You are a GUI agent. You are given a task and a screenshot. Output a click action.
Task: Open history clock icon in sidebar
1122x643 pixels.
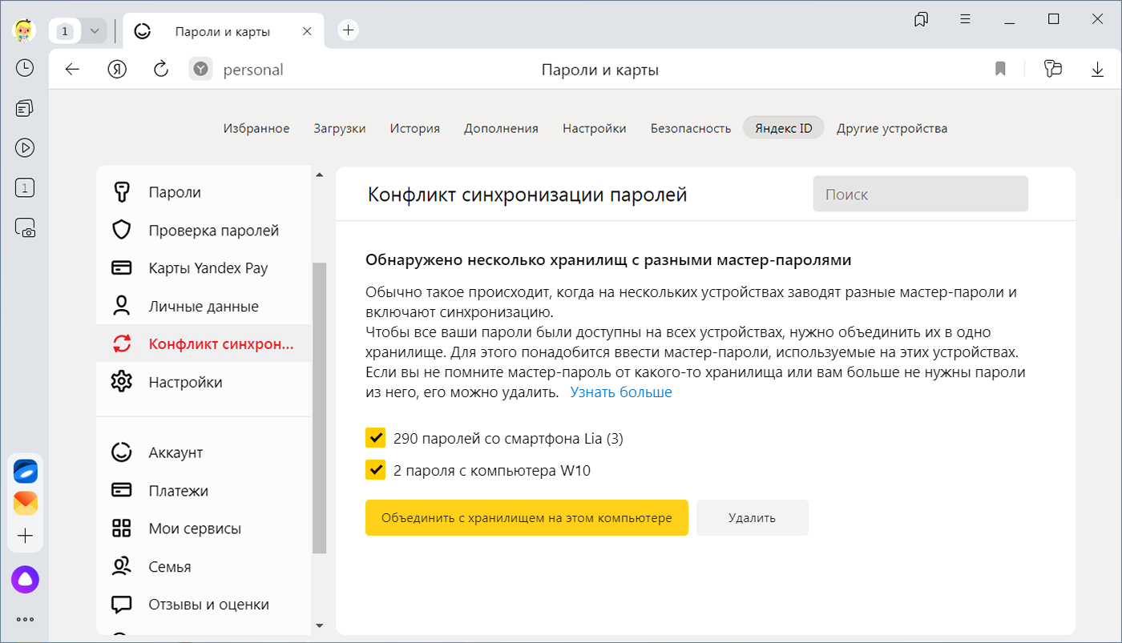click(x=25, y=68)
